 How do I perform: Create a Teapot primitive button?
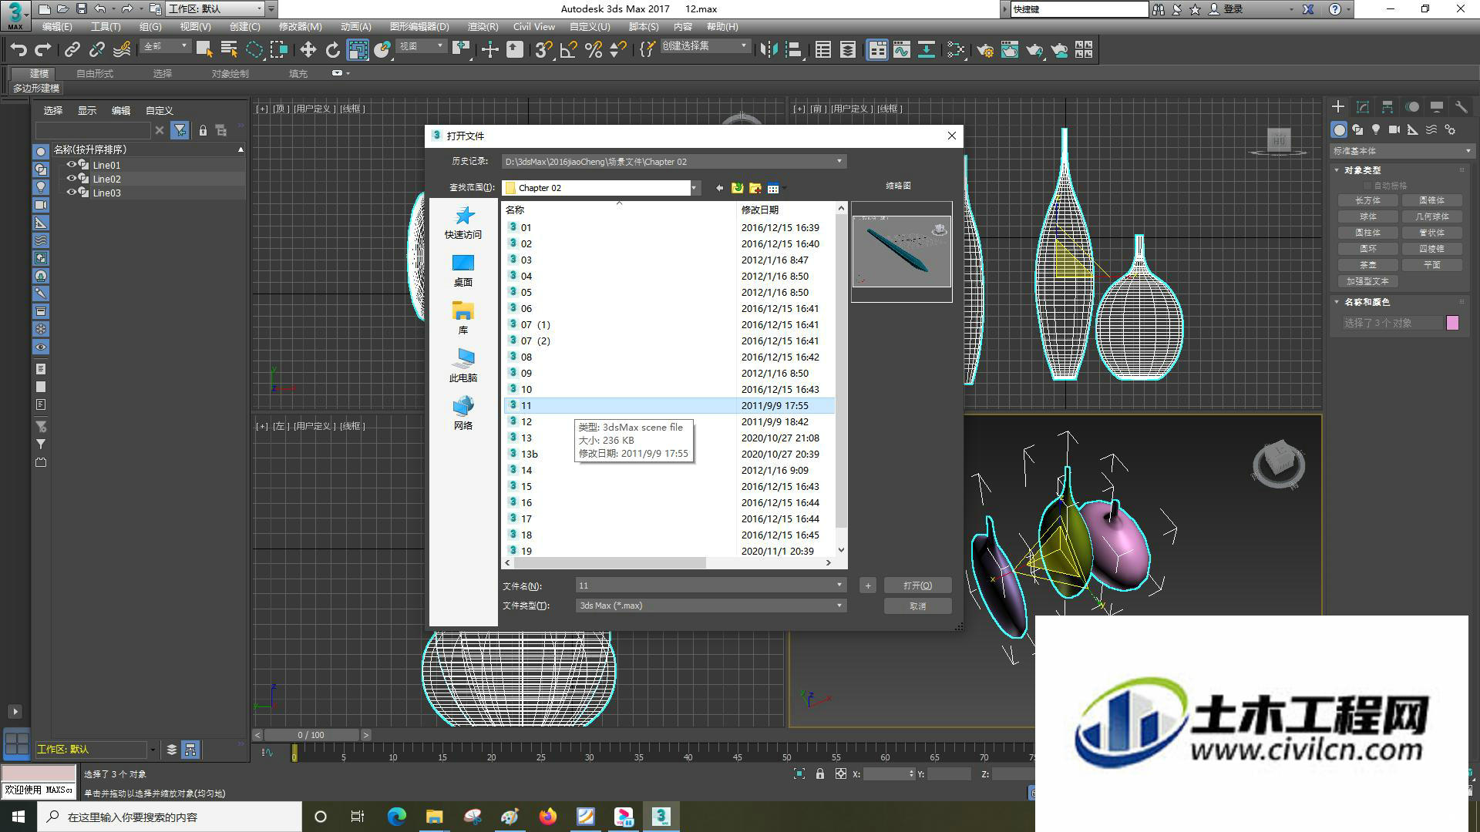[1368, 265]
